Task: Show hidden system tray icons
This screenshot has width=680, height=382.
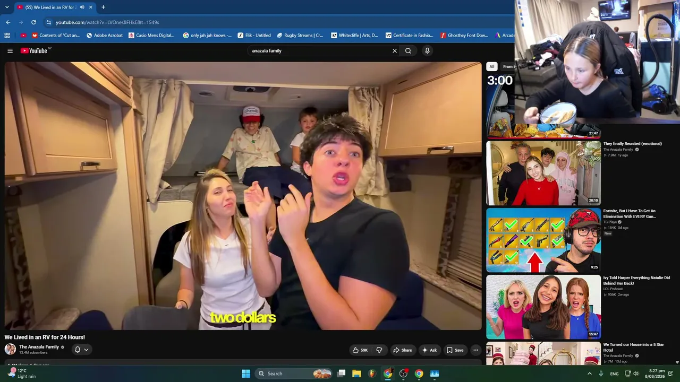Action: 589,374
